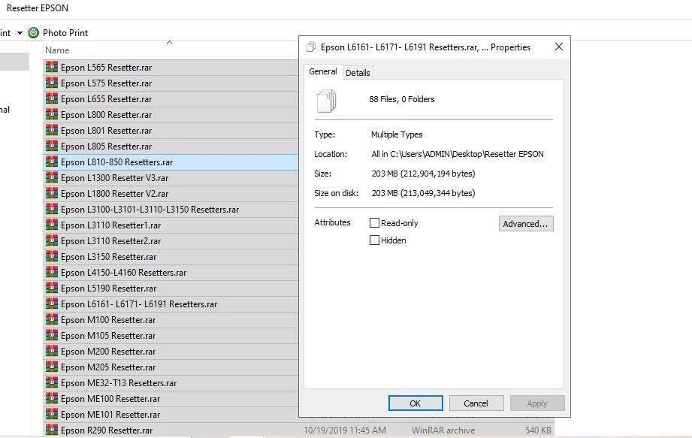Click the WinRAR icon of Epson L805 Resetter.rar
This screenshot has height=438, width=692.
[x=52, y=146]
